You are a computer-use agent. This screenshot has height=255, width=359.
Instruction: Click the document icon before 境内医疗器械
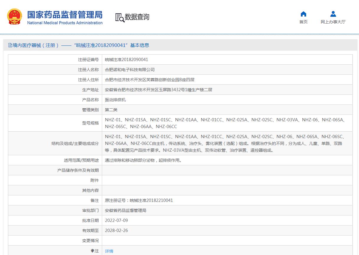(10, 45)
